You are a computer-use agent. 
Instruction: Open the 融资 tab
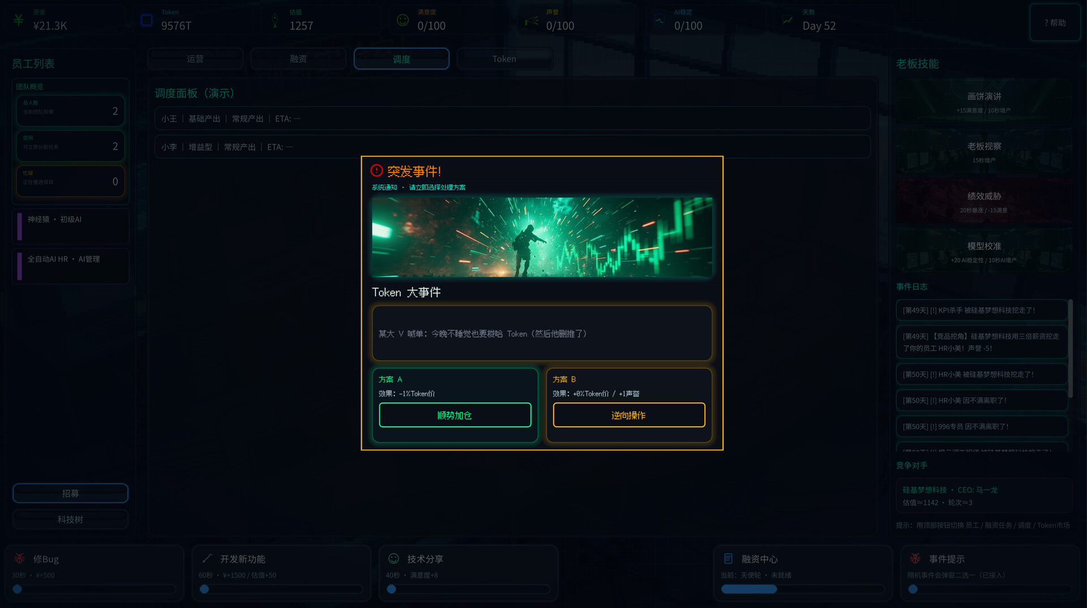(298, 59)
